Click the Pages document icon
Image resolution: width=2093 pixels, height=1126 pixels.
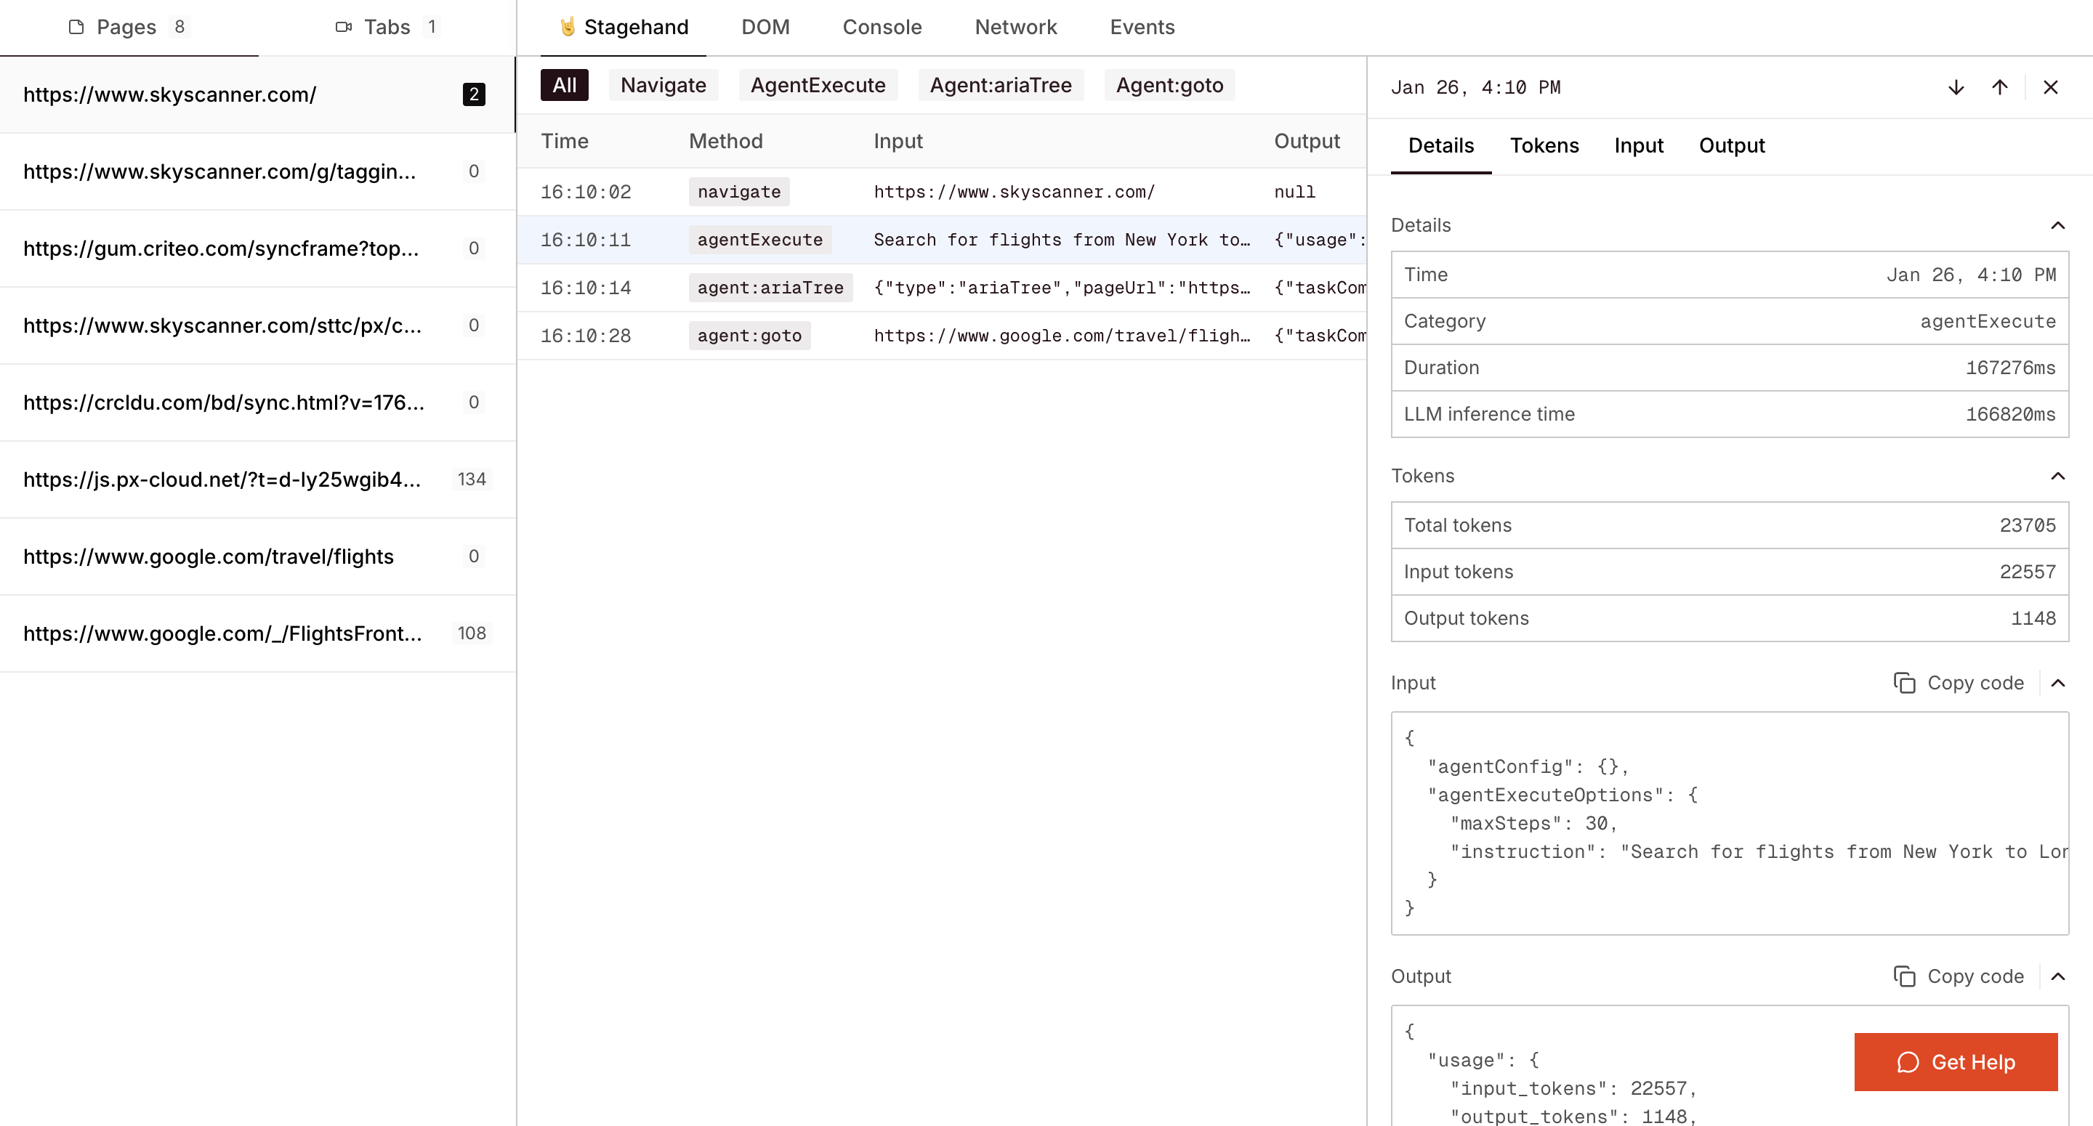pos(76,27)
